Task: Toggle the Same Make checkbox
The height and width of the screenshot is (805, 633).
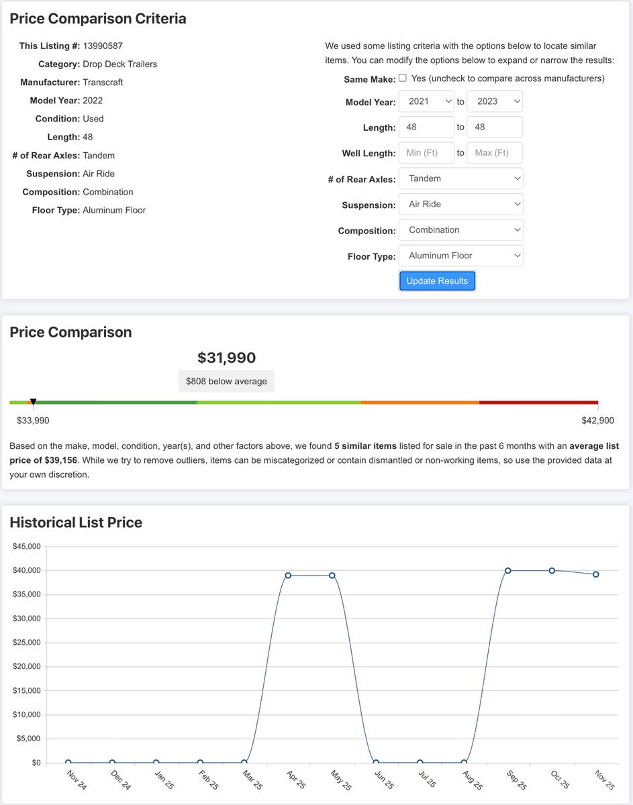Action: (x=403, y=78)
